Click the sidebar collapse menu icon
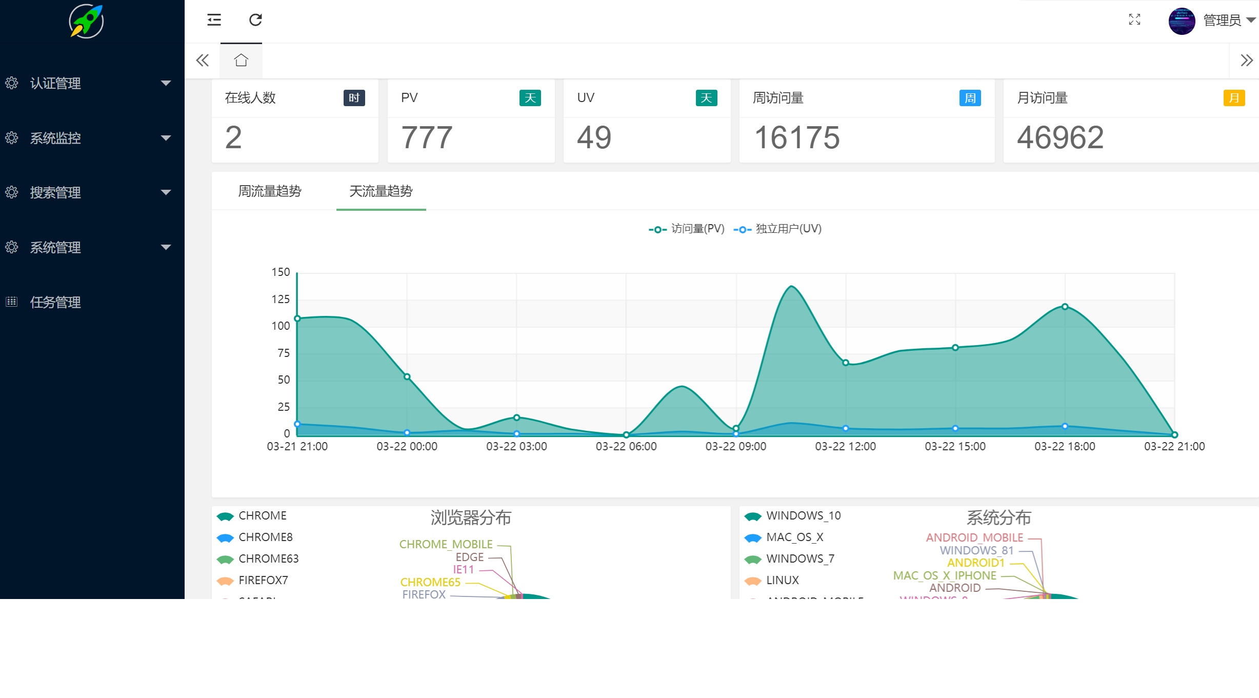Viewport: 1259px width, 698px height. (x=214, y=20)
